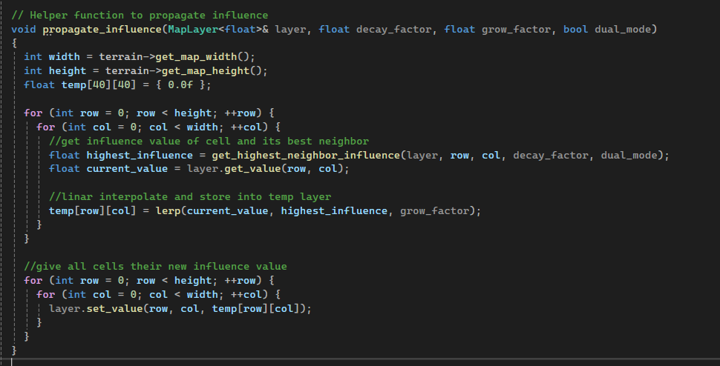Click the lerp function call
Screen dimensions: 720x366
(x=195, y=211)
